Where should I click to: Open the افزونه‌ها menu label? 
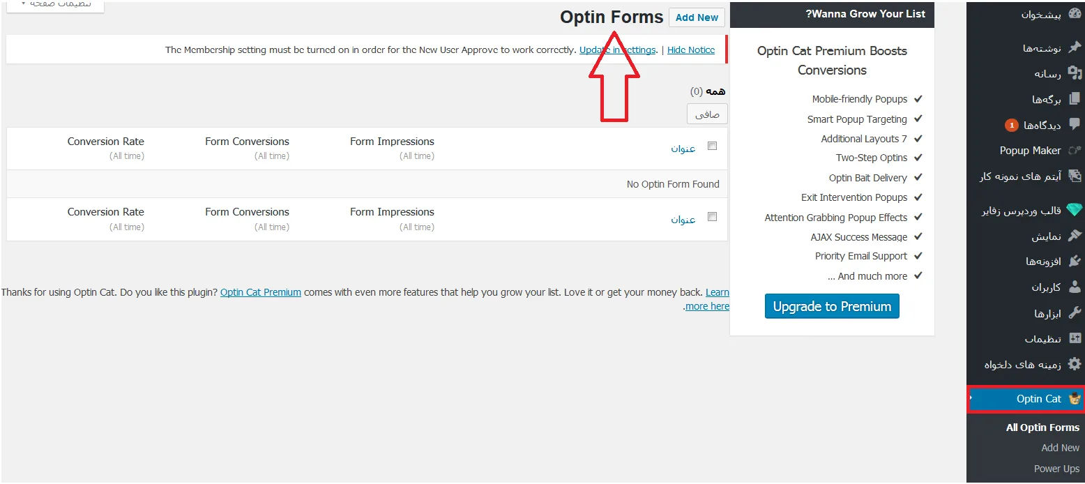[1043, 262]
